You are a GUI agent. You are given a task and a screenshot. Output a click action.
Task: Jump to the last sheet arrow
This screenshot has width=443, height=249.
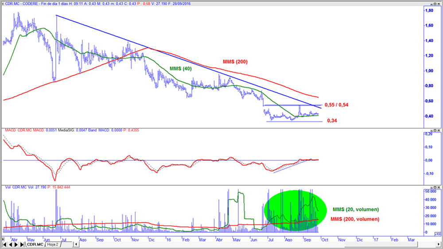(22, 245)
